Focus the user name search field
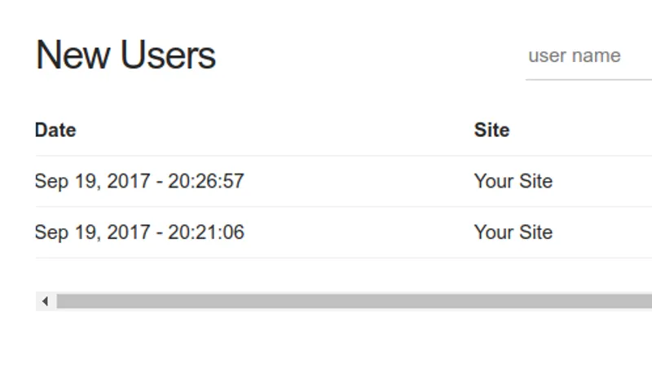652x367 pixels. click(588, 56)
